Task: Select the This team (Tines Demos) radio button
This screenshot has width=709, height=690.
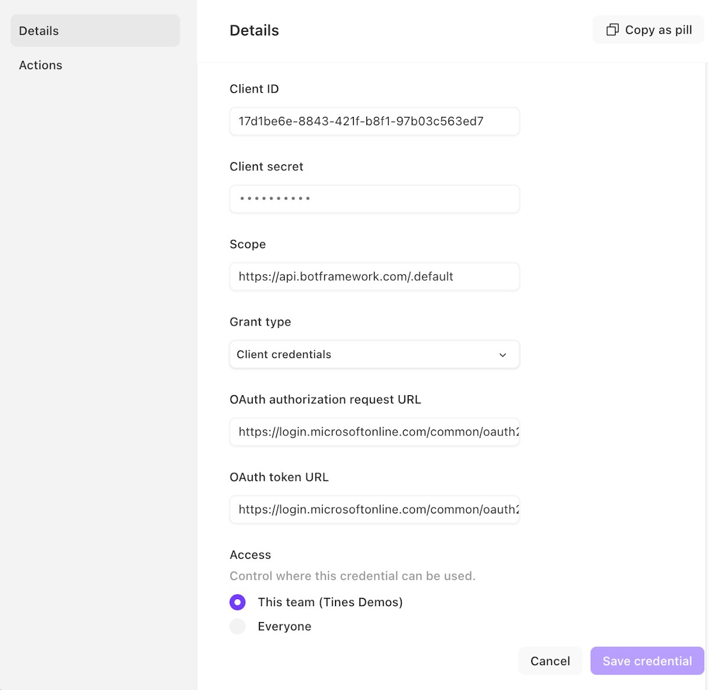Action: [x=238, y=603]
